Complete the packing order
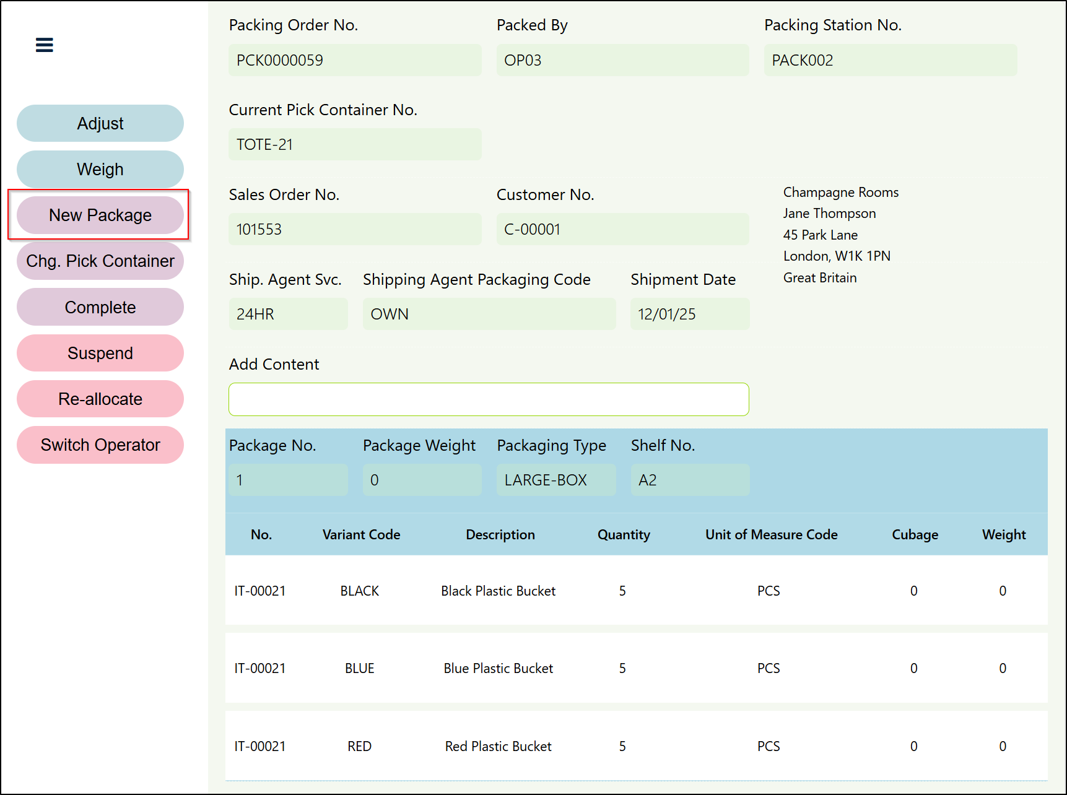 click(x=100, y=307)
